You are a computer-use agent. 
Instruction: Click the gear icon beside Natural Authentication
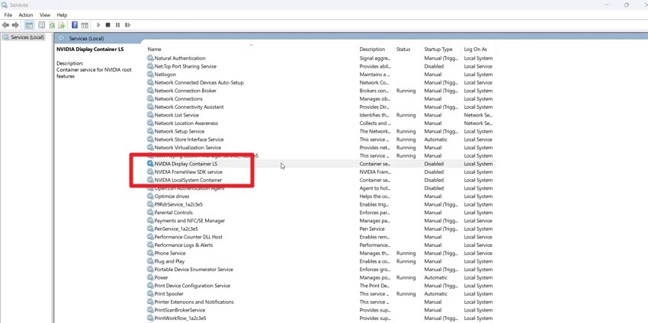point(150,58)
